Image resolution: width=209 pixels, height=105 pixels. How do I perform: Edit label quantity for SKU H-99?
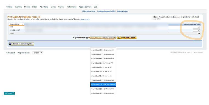click(x=196, y=27)
